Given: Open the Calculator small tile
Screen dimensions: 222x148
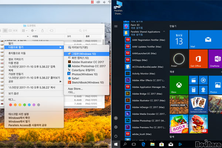Looking at the screenshot, I should pyautogui.click(x=194, y=90).
